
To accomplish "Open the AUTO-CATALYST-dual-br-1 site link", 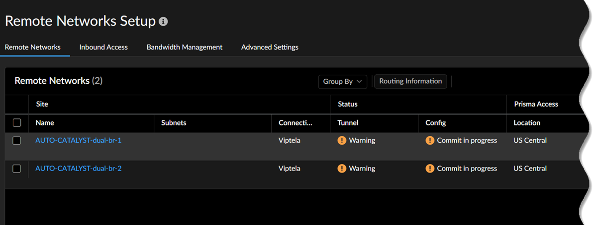I will pyautogui.click(x=79, y=140).
